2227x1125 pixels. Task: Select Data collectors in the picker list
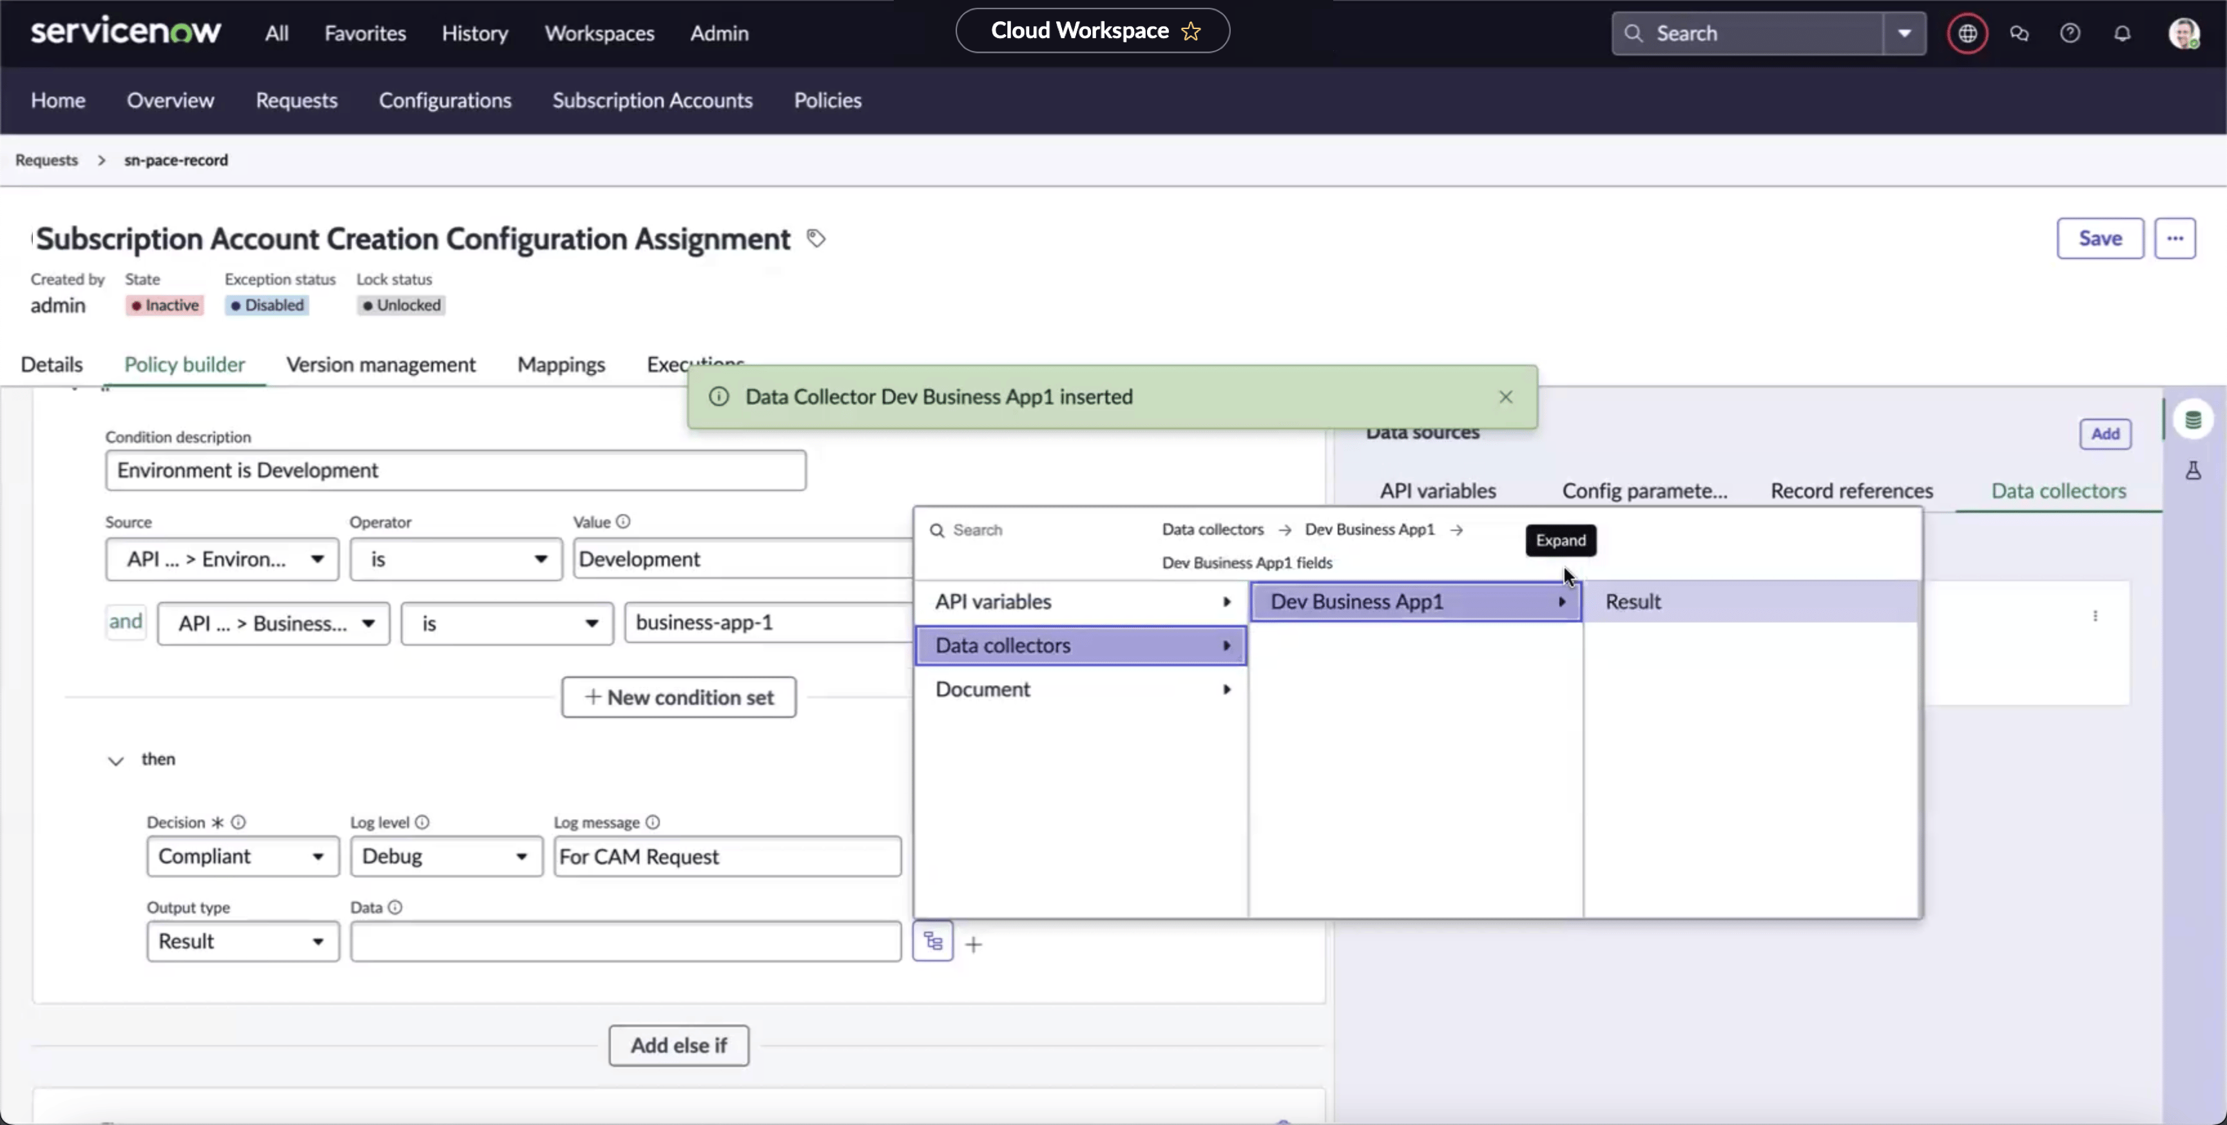tap(1081, 646)
